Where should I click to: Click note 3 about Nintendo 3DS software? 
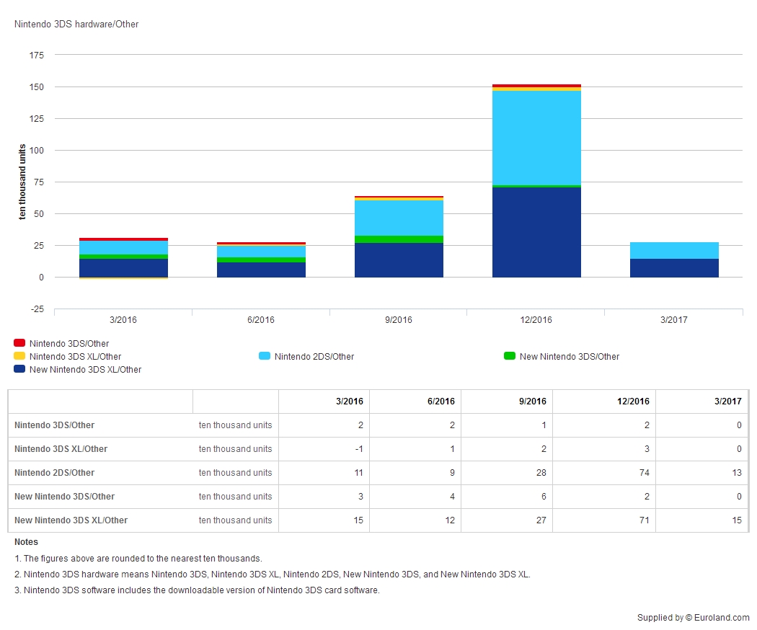pyautogui.click(x=197, y=590)
